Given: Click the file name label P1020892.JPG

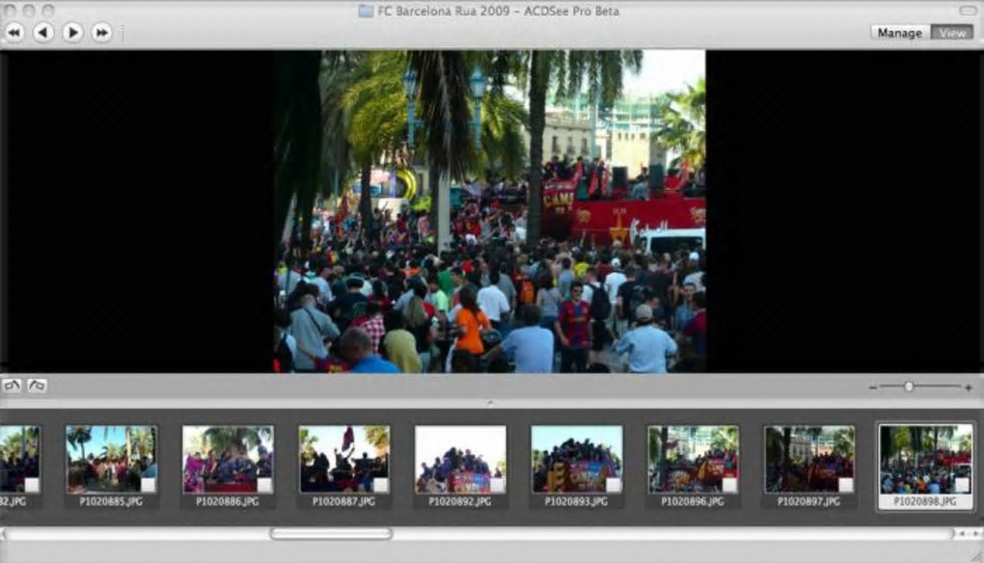Looking at the screenshot, I should tap(460, 501).
